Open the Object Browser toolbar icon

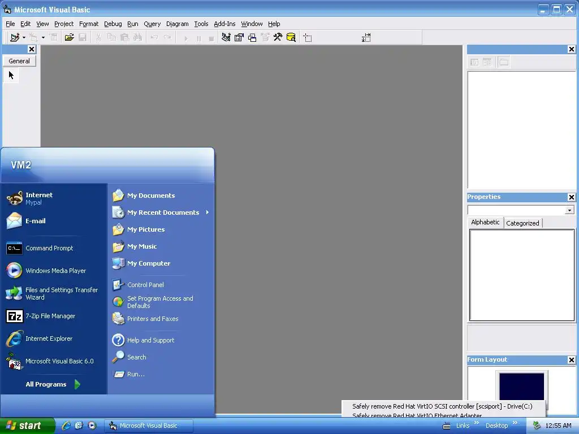click(x=265, y=37)
